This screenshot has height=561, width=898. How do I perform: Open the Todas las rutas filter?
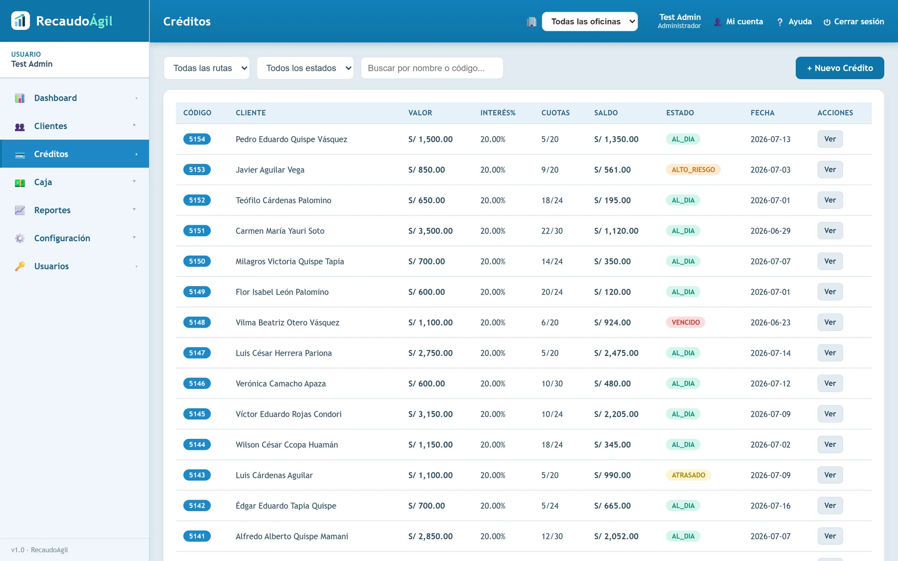tap(207, 68)
